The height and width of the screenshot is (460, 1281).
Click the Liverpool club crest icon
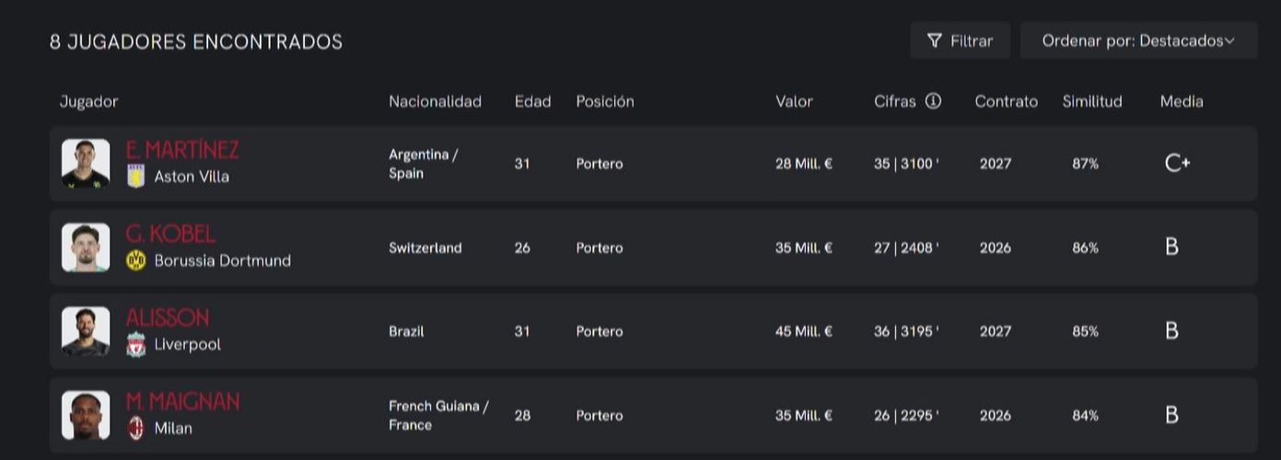tap(135, 345)
